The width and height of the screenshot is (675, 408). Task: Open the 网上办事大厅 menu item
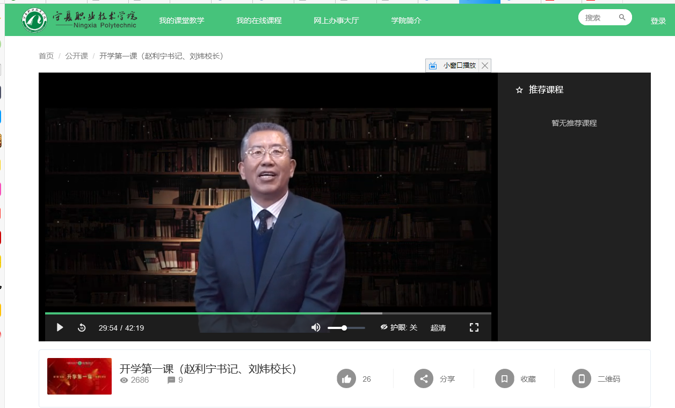336,20
